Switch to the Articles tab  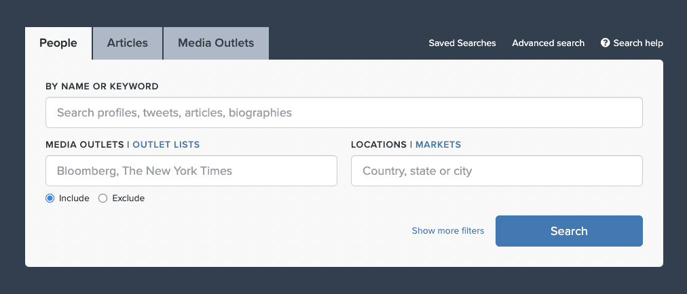(x=128, y=43)
